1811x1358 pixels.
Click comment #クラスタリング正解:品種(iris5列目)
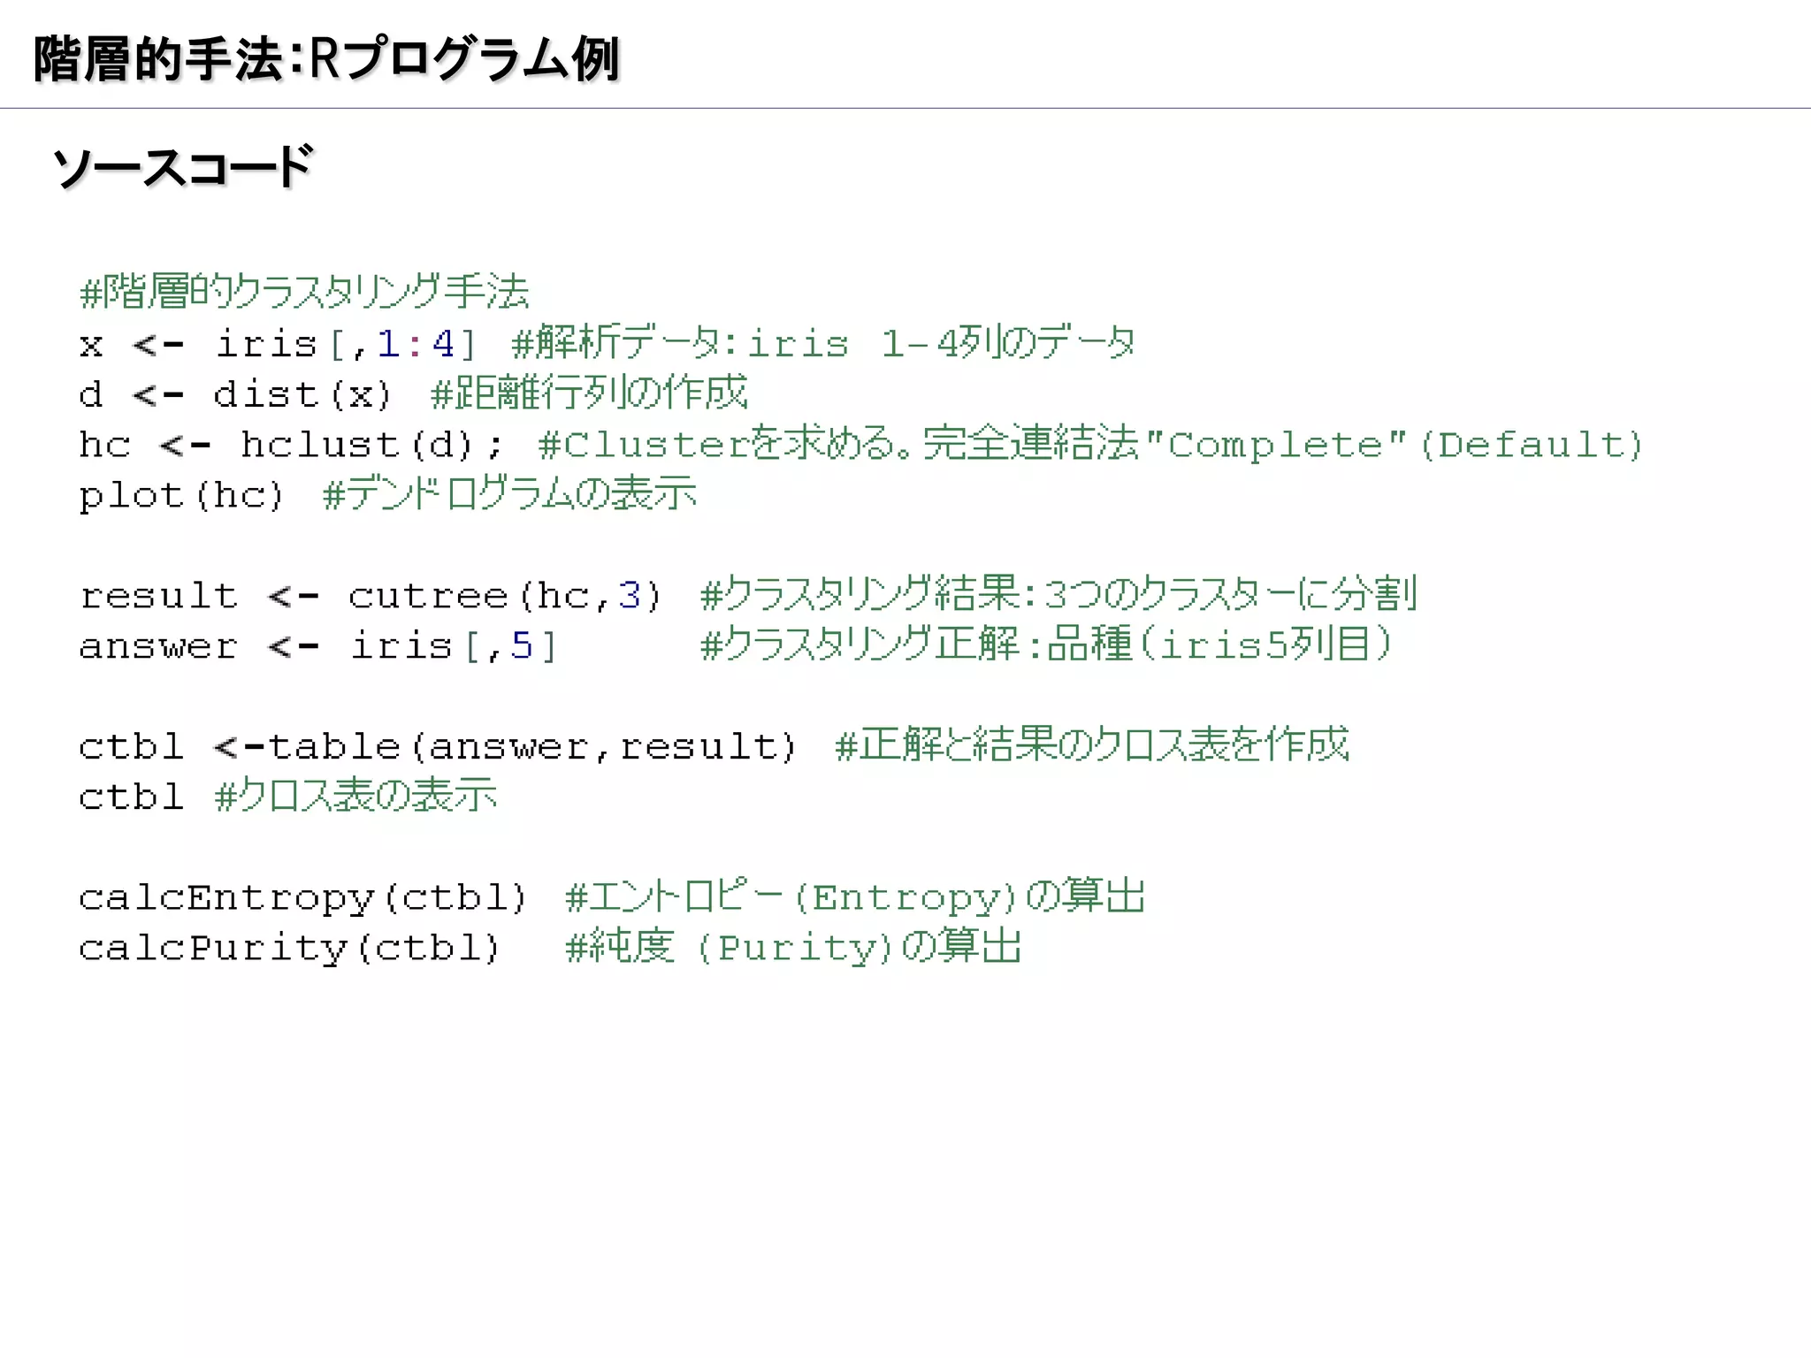point(1047,645)
